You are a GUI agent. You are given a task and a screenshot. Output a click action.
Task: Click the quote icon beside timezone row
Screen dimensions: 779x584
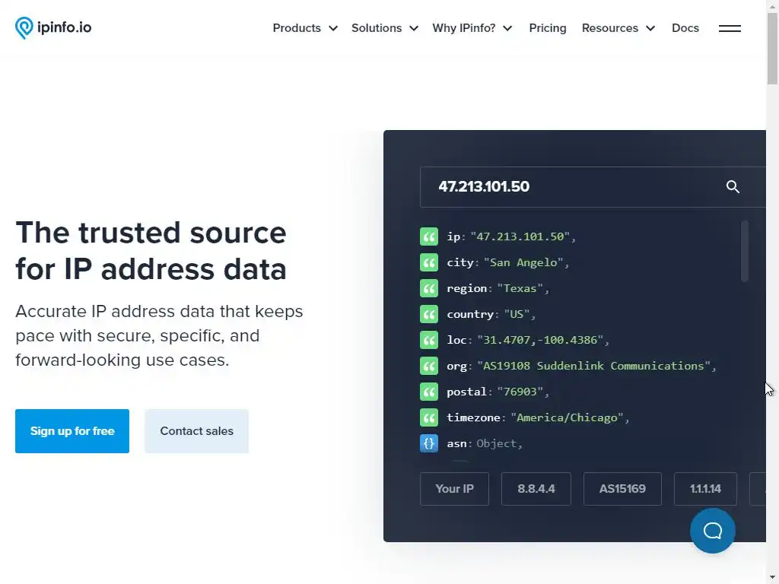pos(429,417)
